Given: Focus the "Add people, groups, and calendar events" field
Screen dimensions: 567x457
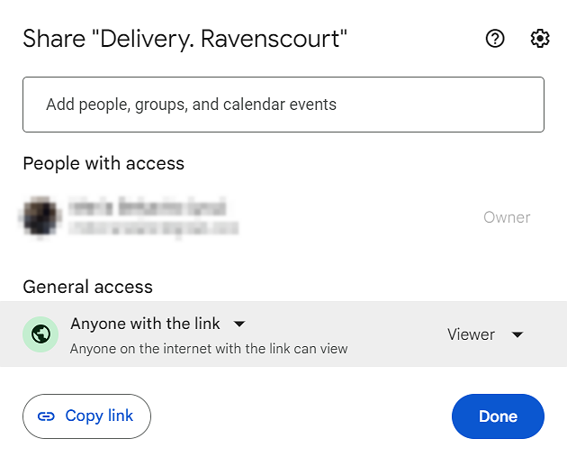Looking at the screenshot, I should (283, 105).
